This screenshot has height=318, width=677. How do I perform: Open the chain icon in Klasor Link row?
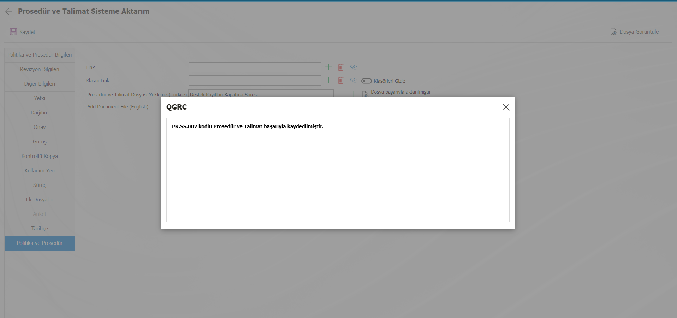[x=354, y=80]
